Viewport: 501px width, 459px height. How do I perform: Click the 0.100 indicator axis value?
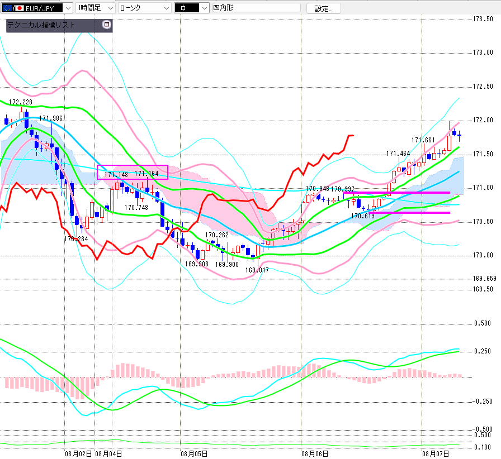[x=483, y=447]
